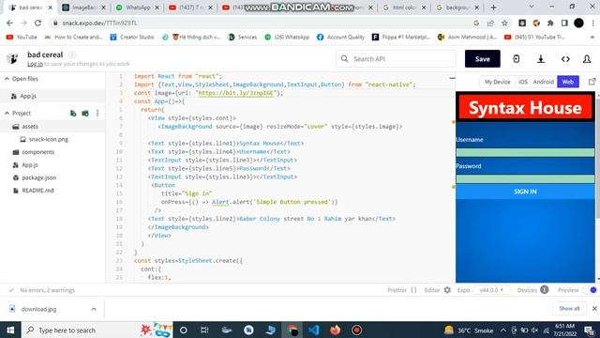Switch to My Device preview tab
This screenshot has width=600, height=338.
click(x=497, y=82)
